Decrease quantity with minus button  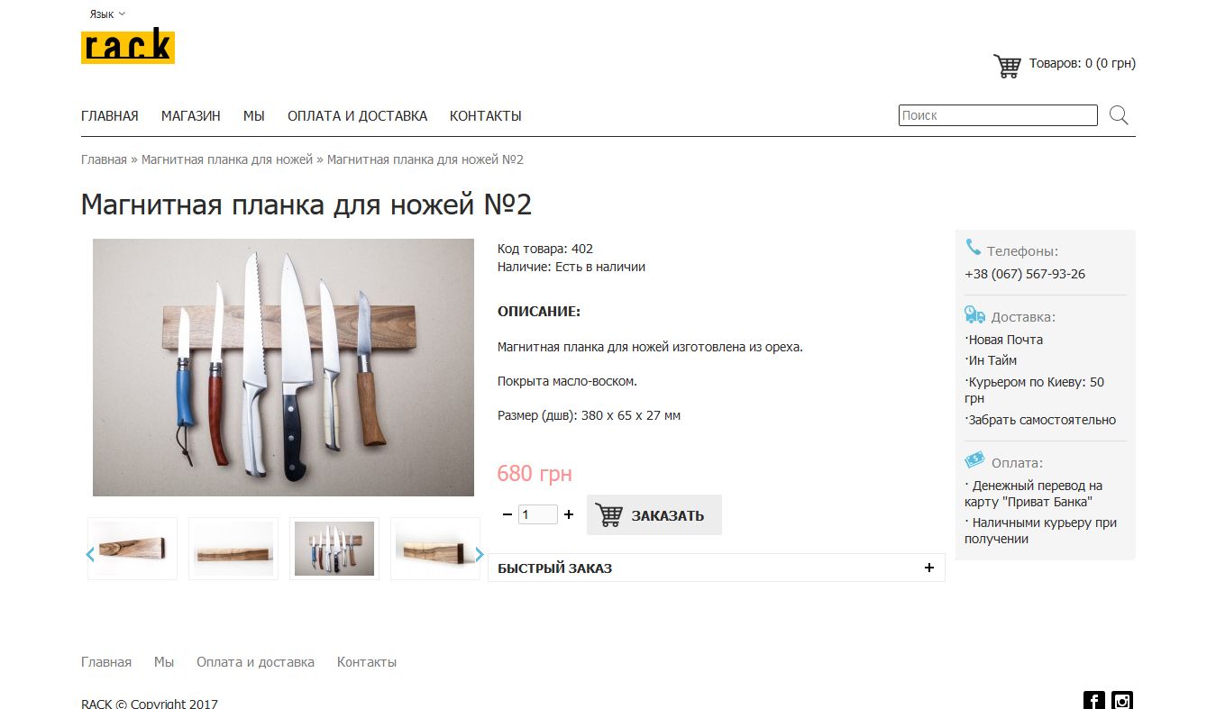[507, 514]
